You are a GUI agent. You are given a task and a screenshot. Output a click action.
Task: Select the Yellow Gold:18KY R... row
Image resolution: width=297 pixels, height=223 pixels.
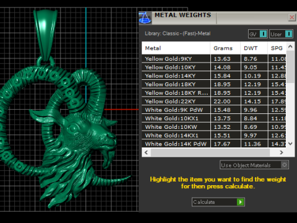(x=214, y=93)
